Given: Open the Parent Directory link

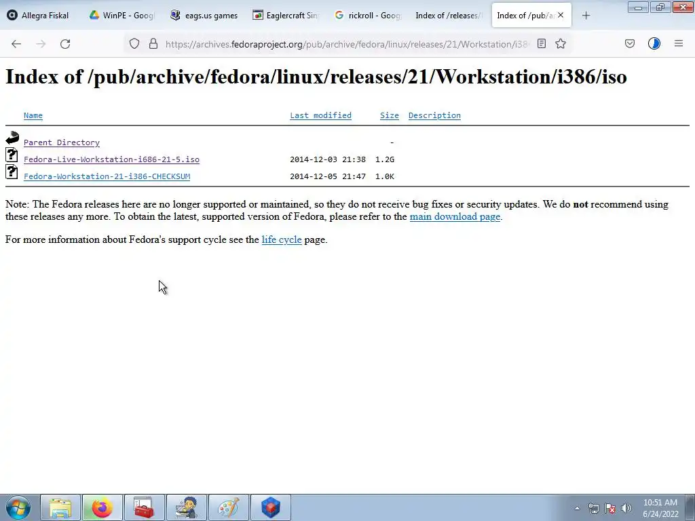Looking at the screenshot, I should coord(62,142).
